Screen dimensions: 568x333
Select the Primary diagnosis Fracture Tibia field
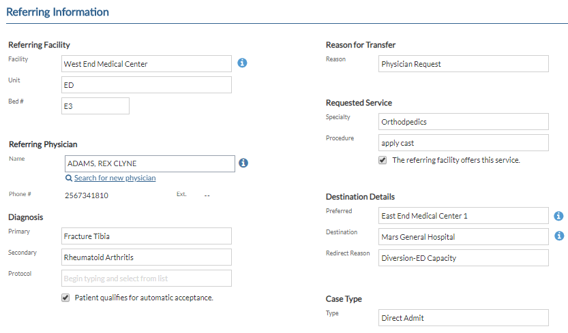[x=147, y=236]
